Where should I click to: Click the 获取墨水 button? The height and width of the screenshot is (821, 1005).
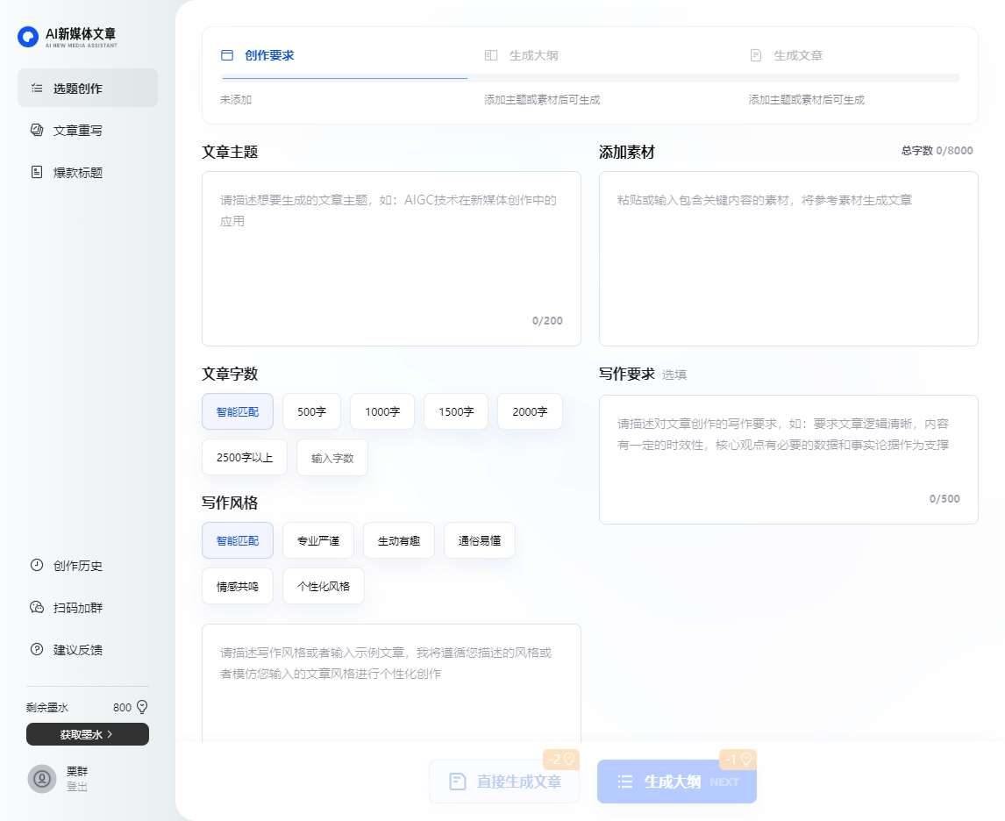click(87, 734)
